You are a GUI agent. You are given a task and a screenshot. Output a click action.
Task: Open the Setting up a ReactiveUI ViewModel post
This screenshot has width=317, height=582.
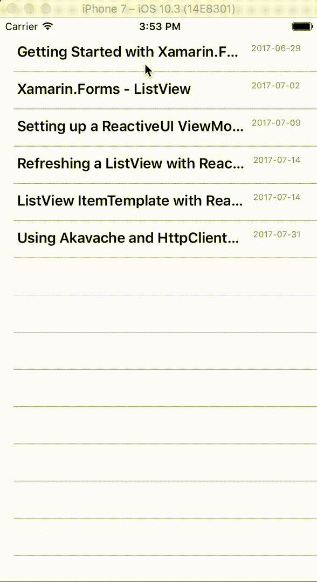coord(129,126)
